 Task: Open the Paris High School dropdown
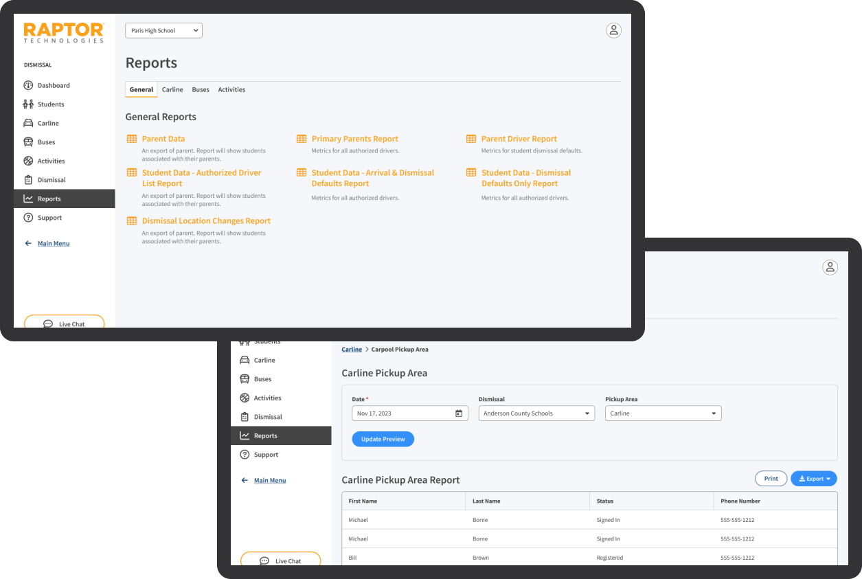click(163, 30)
